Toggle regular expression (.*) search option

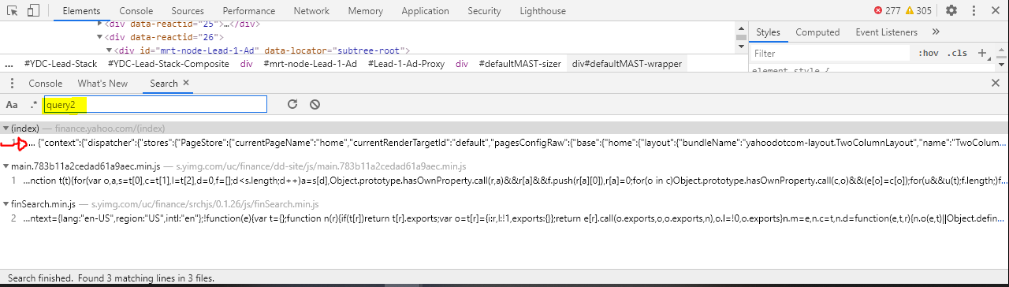pyautogui.click(x=34, y=104)
